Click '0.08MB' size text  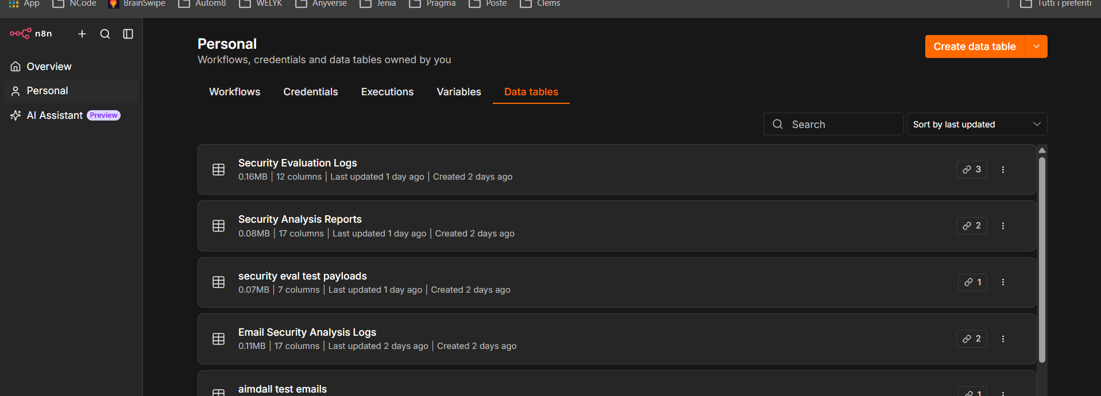pyautogui.click(x=254, y=234)
